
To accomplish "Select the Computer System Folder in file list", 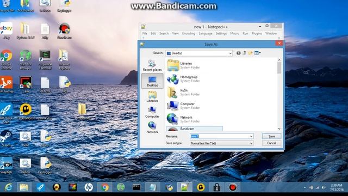I will point(184,106).
